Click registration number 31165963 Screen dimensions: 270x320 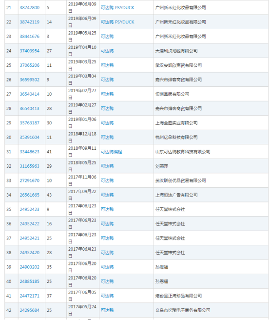point(30,166)
